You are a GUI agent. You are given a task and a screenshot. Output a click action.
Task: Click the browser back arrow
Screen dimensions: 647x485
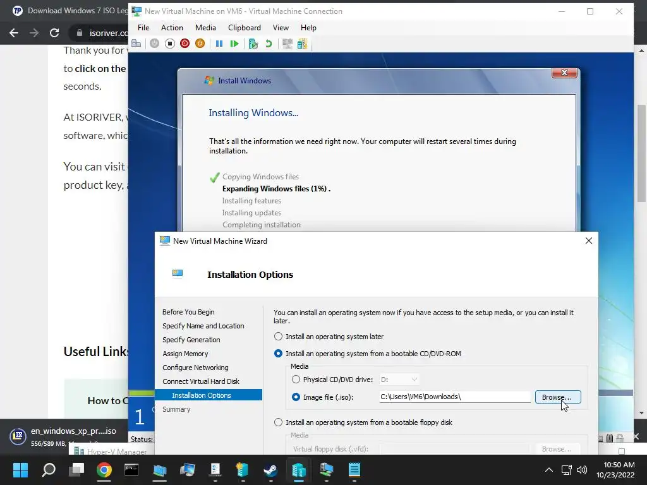tap(14, 33)
